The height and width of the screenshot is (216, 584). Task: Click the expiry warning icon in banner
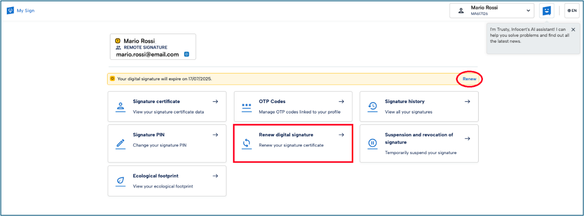[112, 79]
